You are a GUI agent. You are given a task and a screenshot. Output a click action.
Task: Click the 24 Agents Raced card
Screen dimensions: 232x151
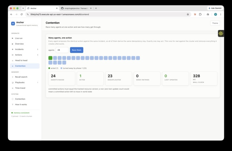click(62, 79)
